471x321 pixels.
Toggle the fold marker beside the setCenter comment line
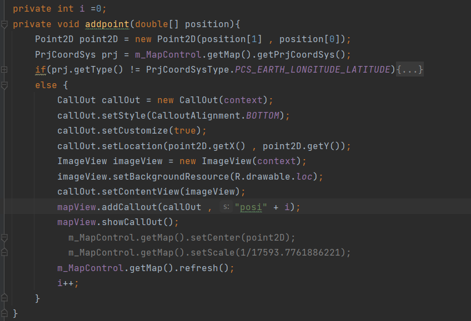[x=4, y=238]
